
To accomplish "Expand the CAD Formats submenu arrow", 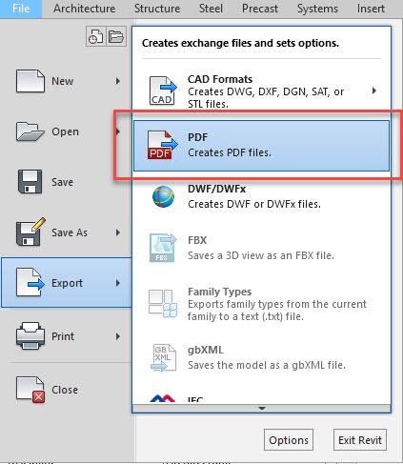I will [x=374, y=91].
